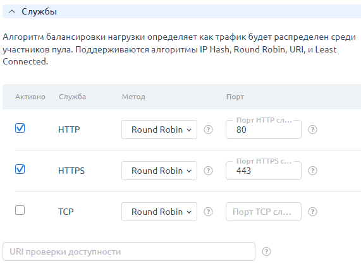The image size is (361, 266).
Task: Uncheck the HTTP service active checkbox
Action: tap(20, 128)
